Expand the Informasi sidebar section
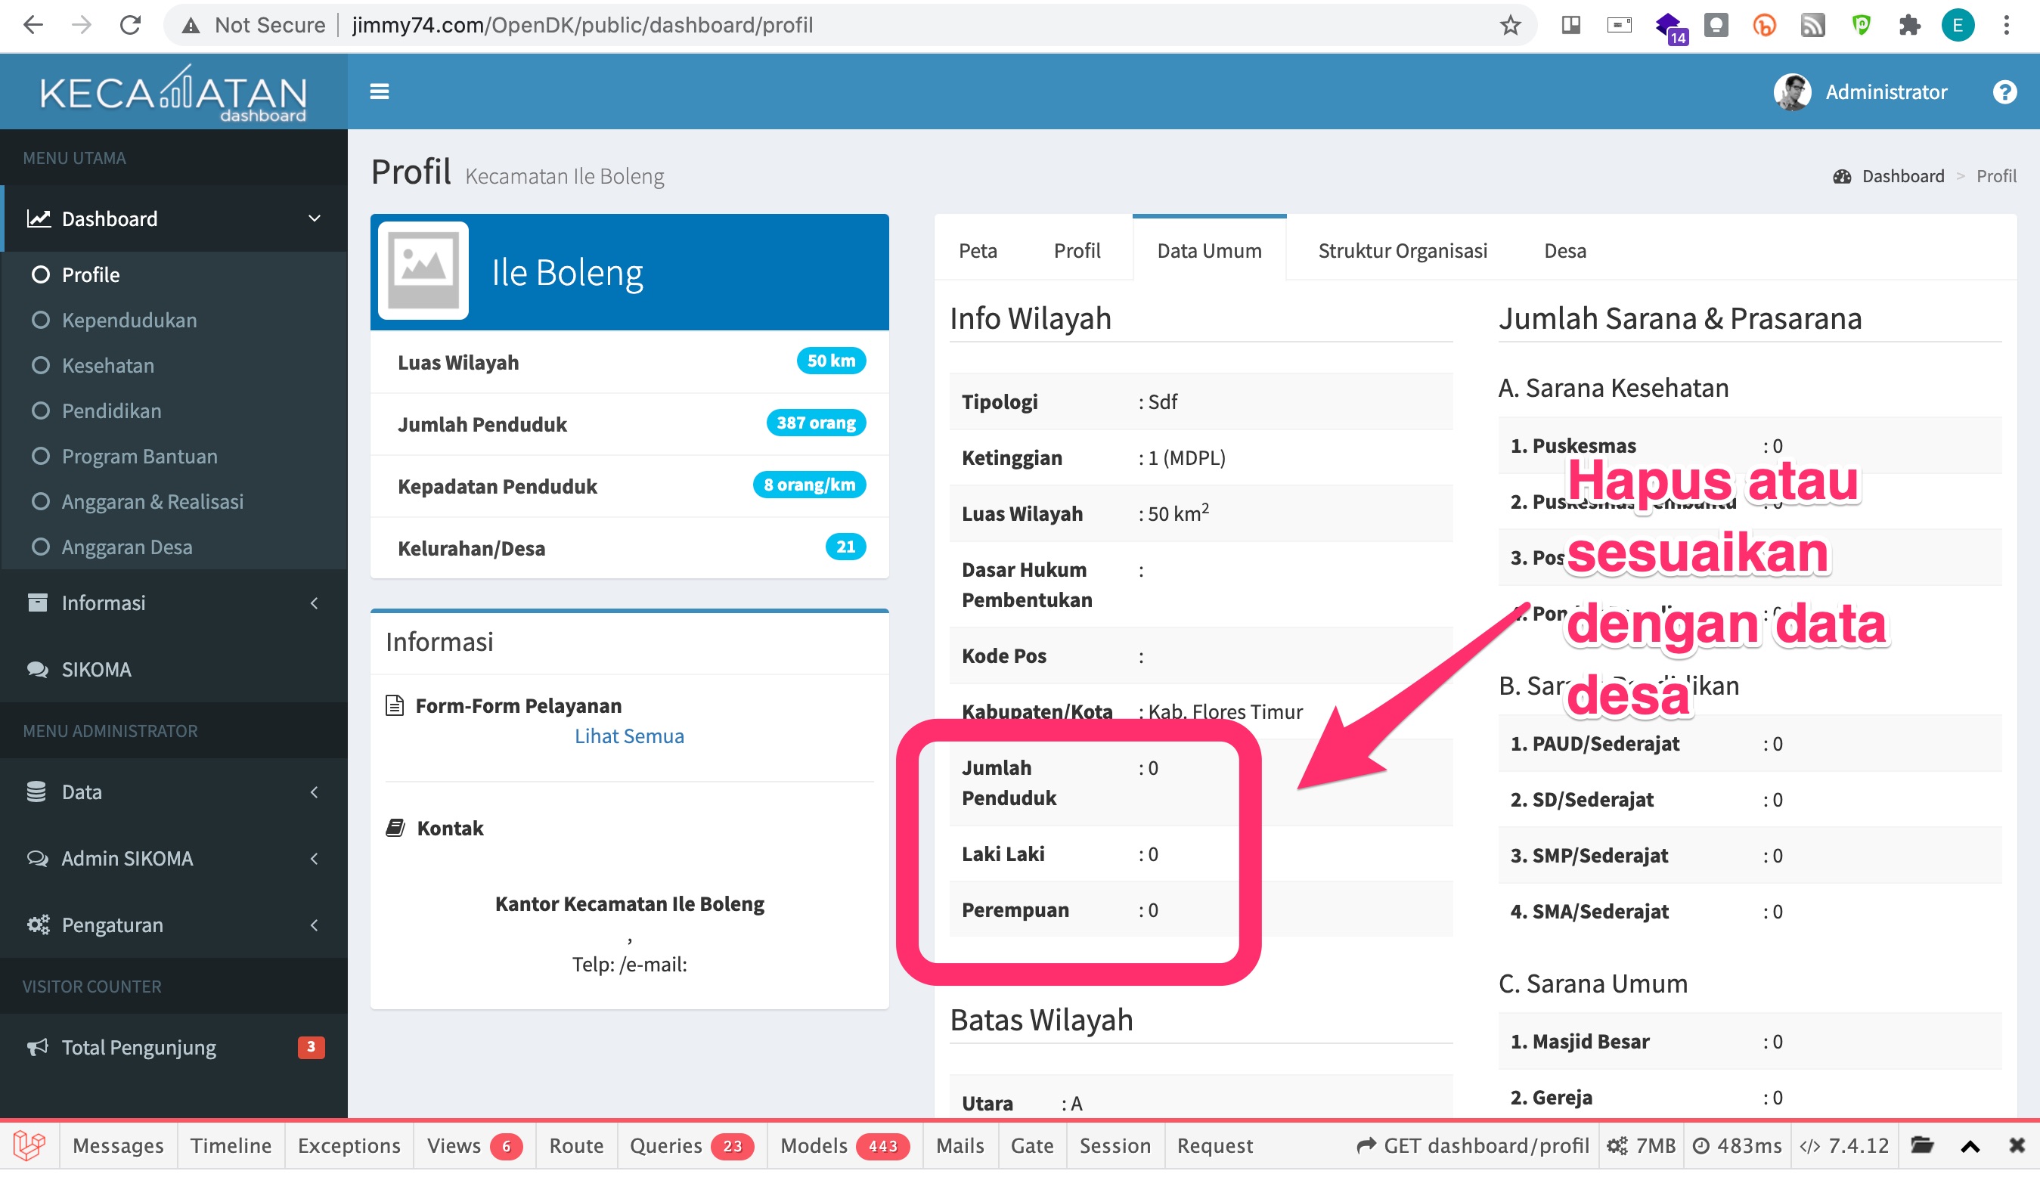 coord(315,602)
